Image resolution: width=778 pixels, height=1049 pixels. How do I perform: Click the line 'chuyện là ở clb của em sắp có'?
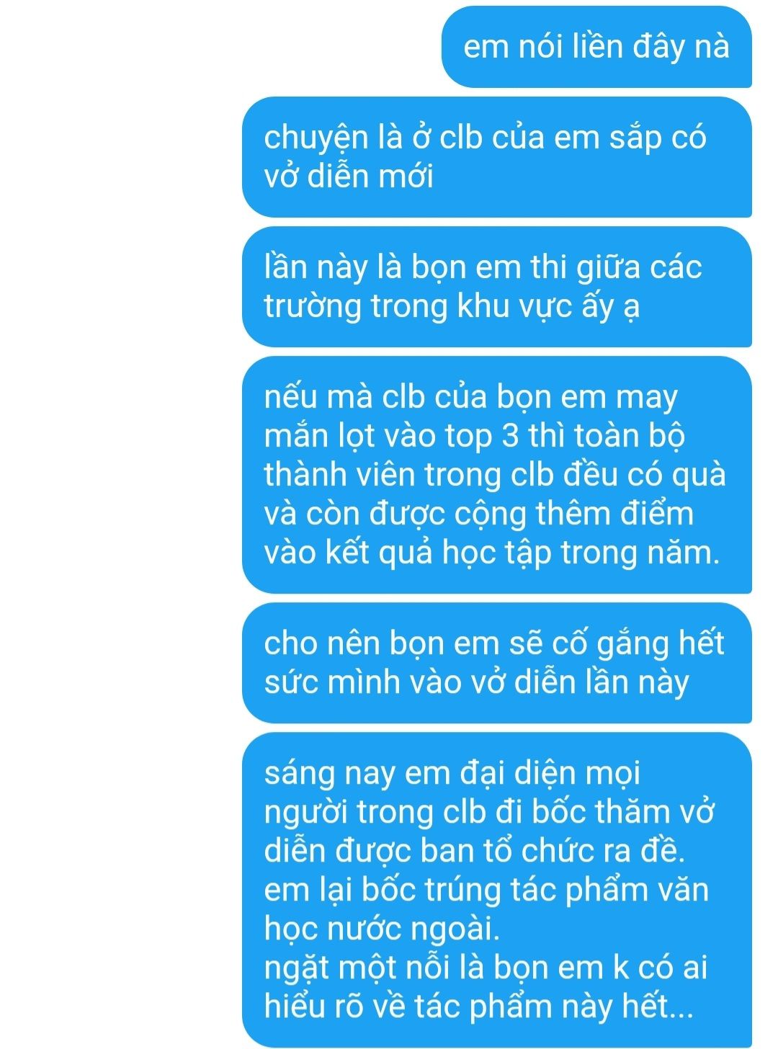[x=486, y=138]
